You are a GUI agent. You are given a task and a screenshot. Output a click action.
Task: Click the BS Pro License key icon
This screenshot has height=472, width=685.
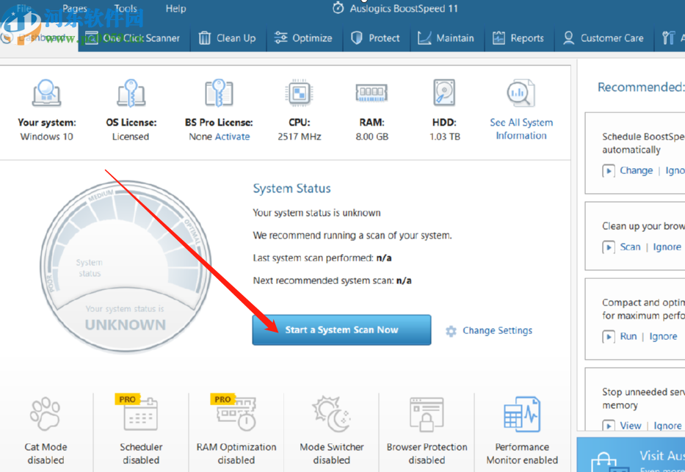point(219,92)
